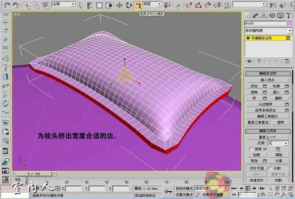This screenshot has height=199, width=295.
Task: Click Use Pivot Point Center icon
Action: 167,5
